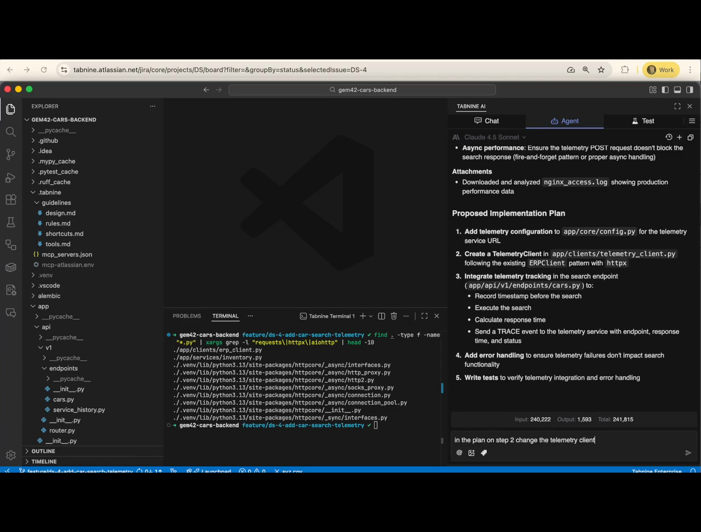Open the Work browser profile button

(661, 70)
